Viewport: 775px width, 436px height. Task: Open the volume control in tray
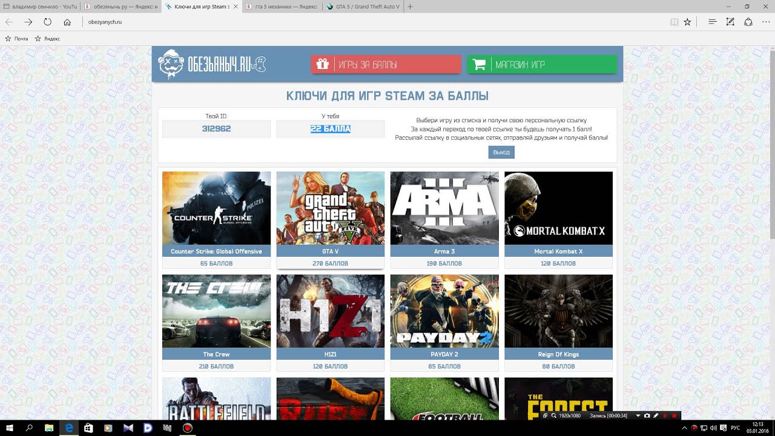point(714,428)
